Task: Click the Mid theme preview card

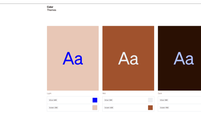Action: click(128, 58)
